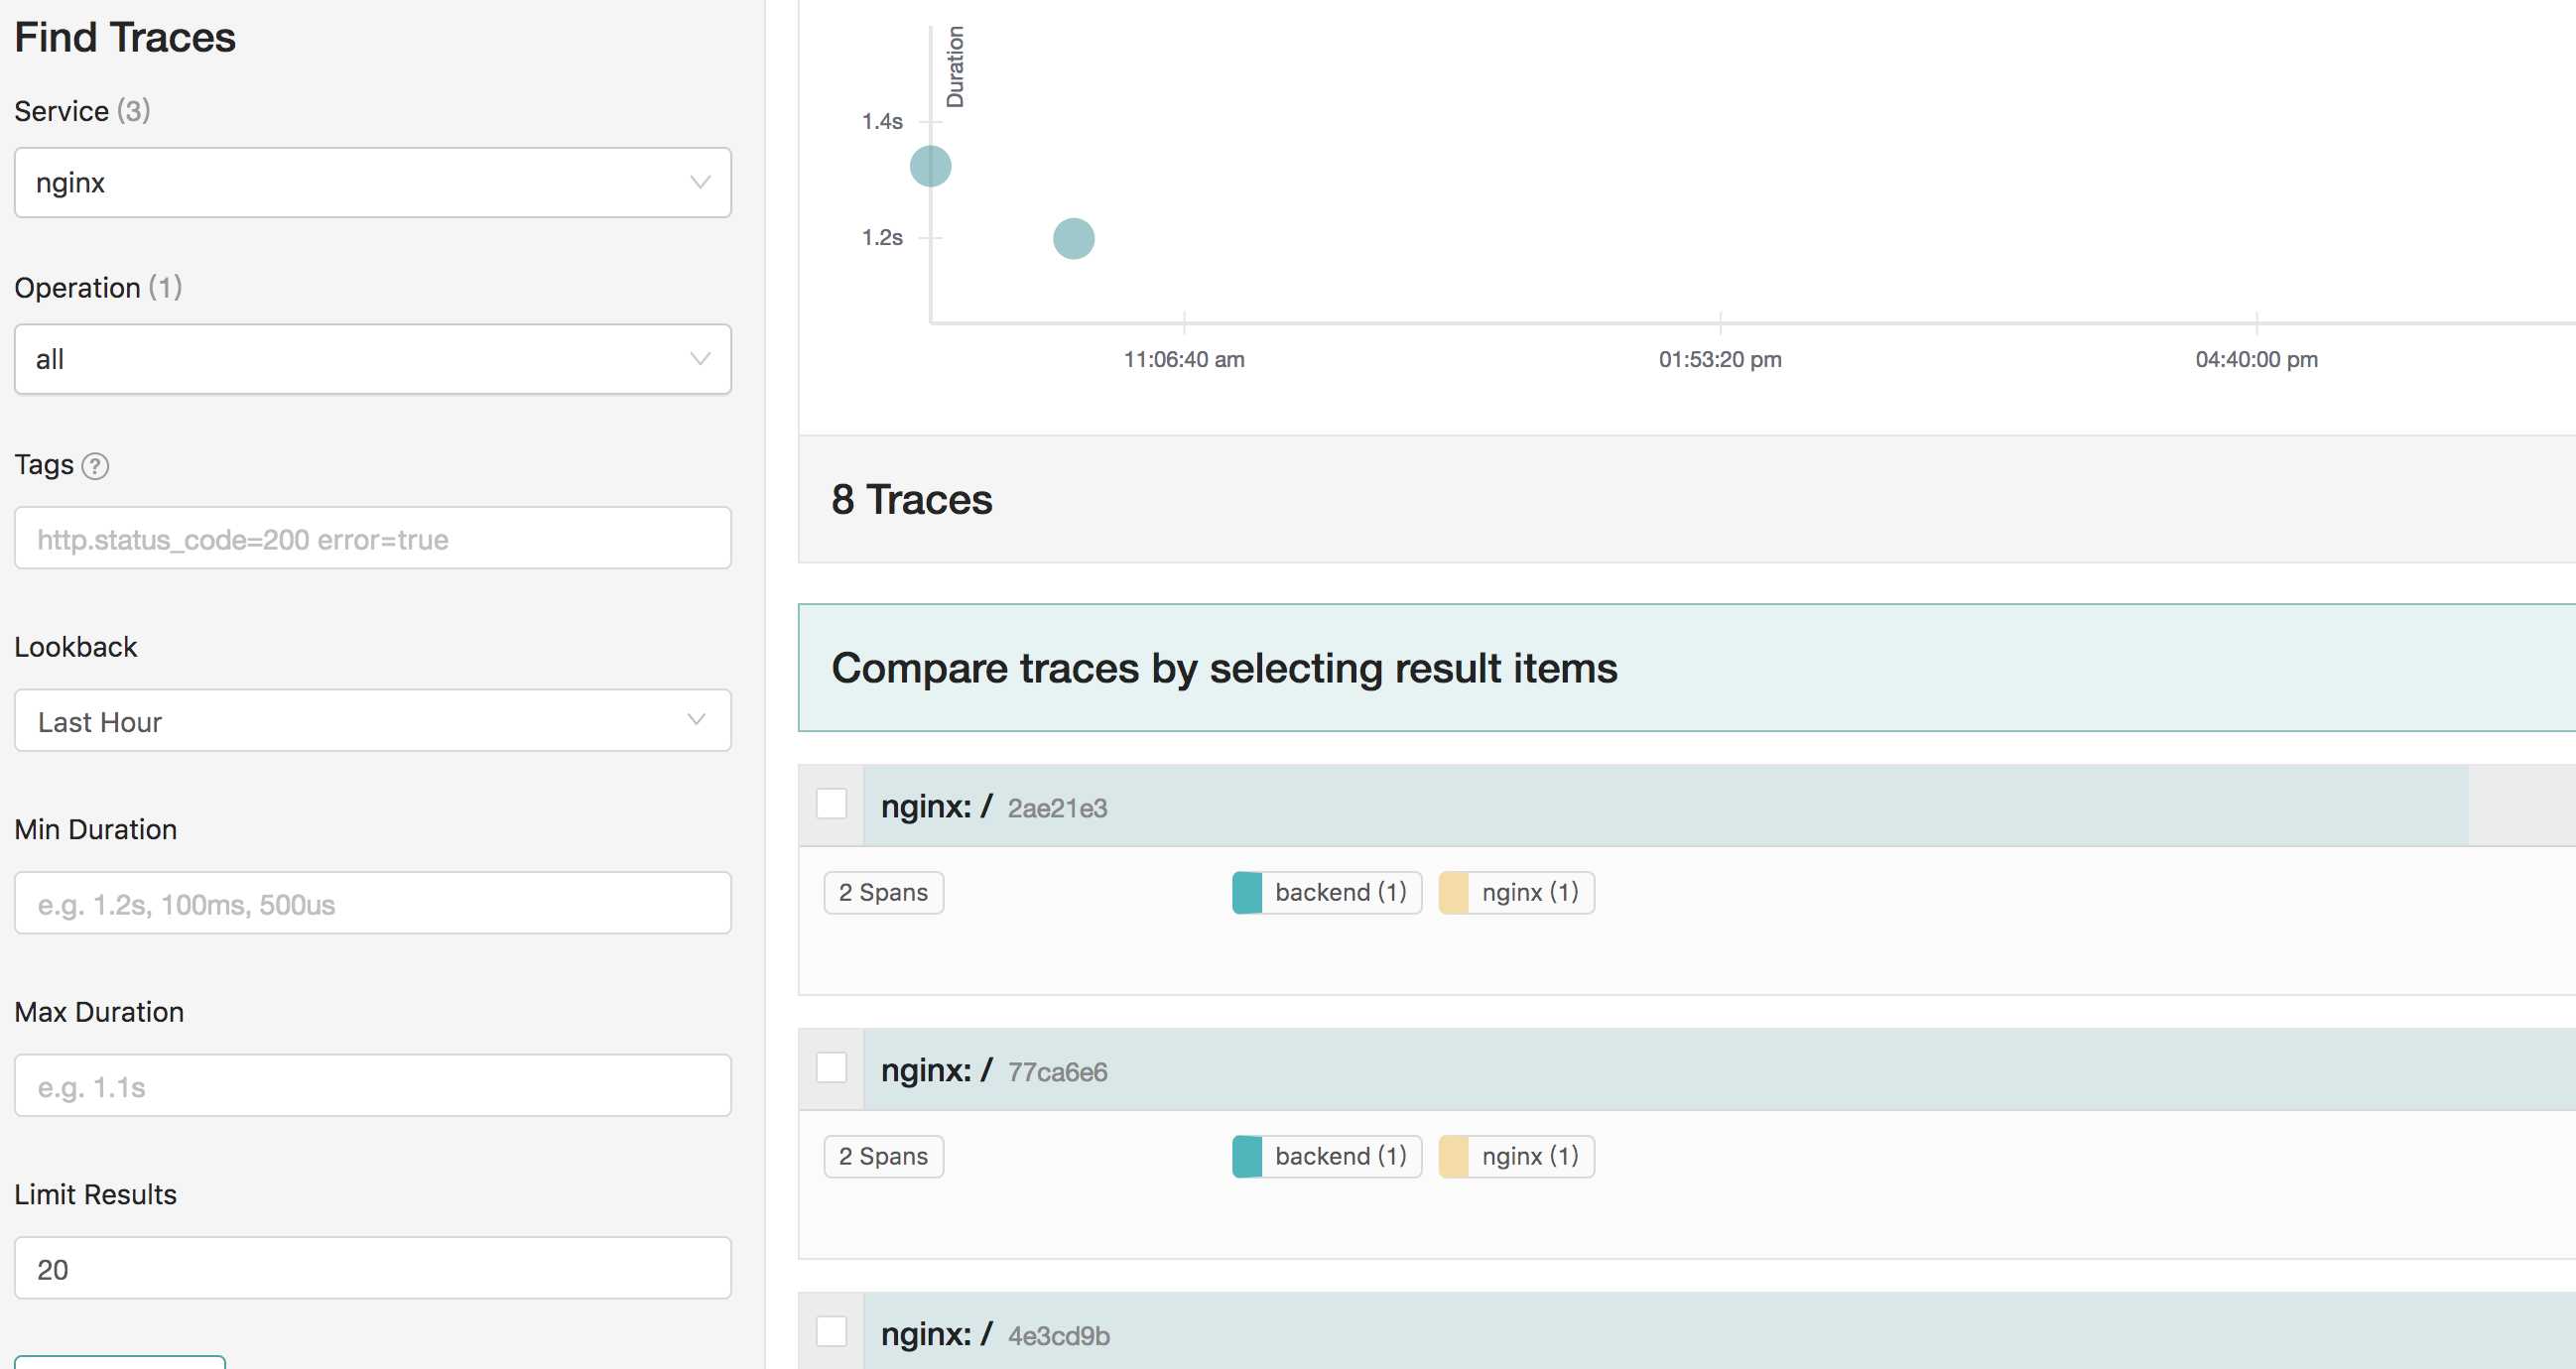Open the Lookback dropdown showing Last Hour
This screenshot has height=1369, width=2576.
point(372,721)
